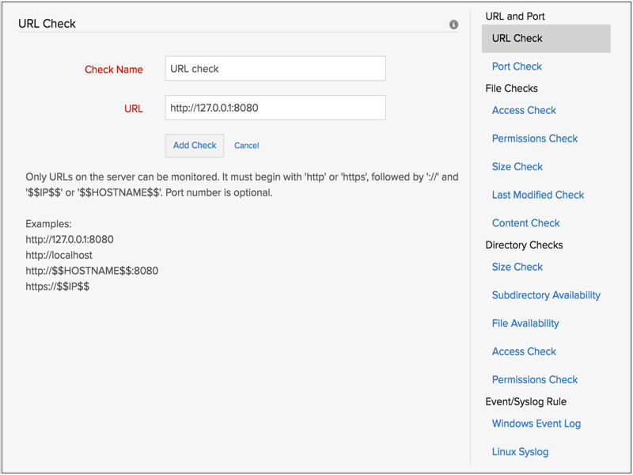Open Permissions Check under Directory Checks
The width and height of the screenshot is (633, 475).
[535, 379]
